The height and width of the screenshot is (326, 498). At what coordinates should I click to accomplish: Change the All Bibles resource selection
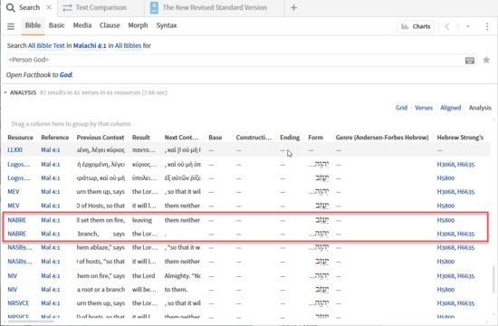pos(128,46)
